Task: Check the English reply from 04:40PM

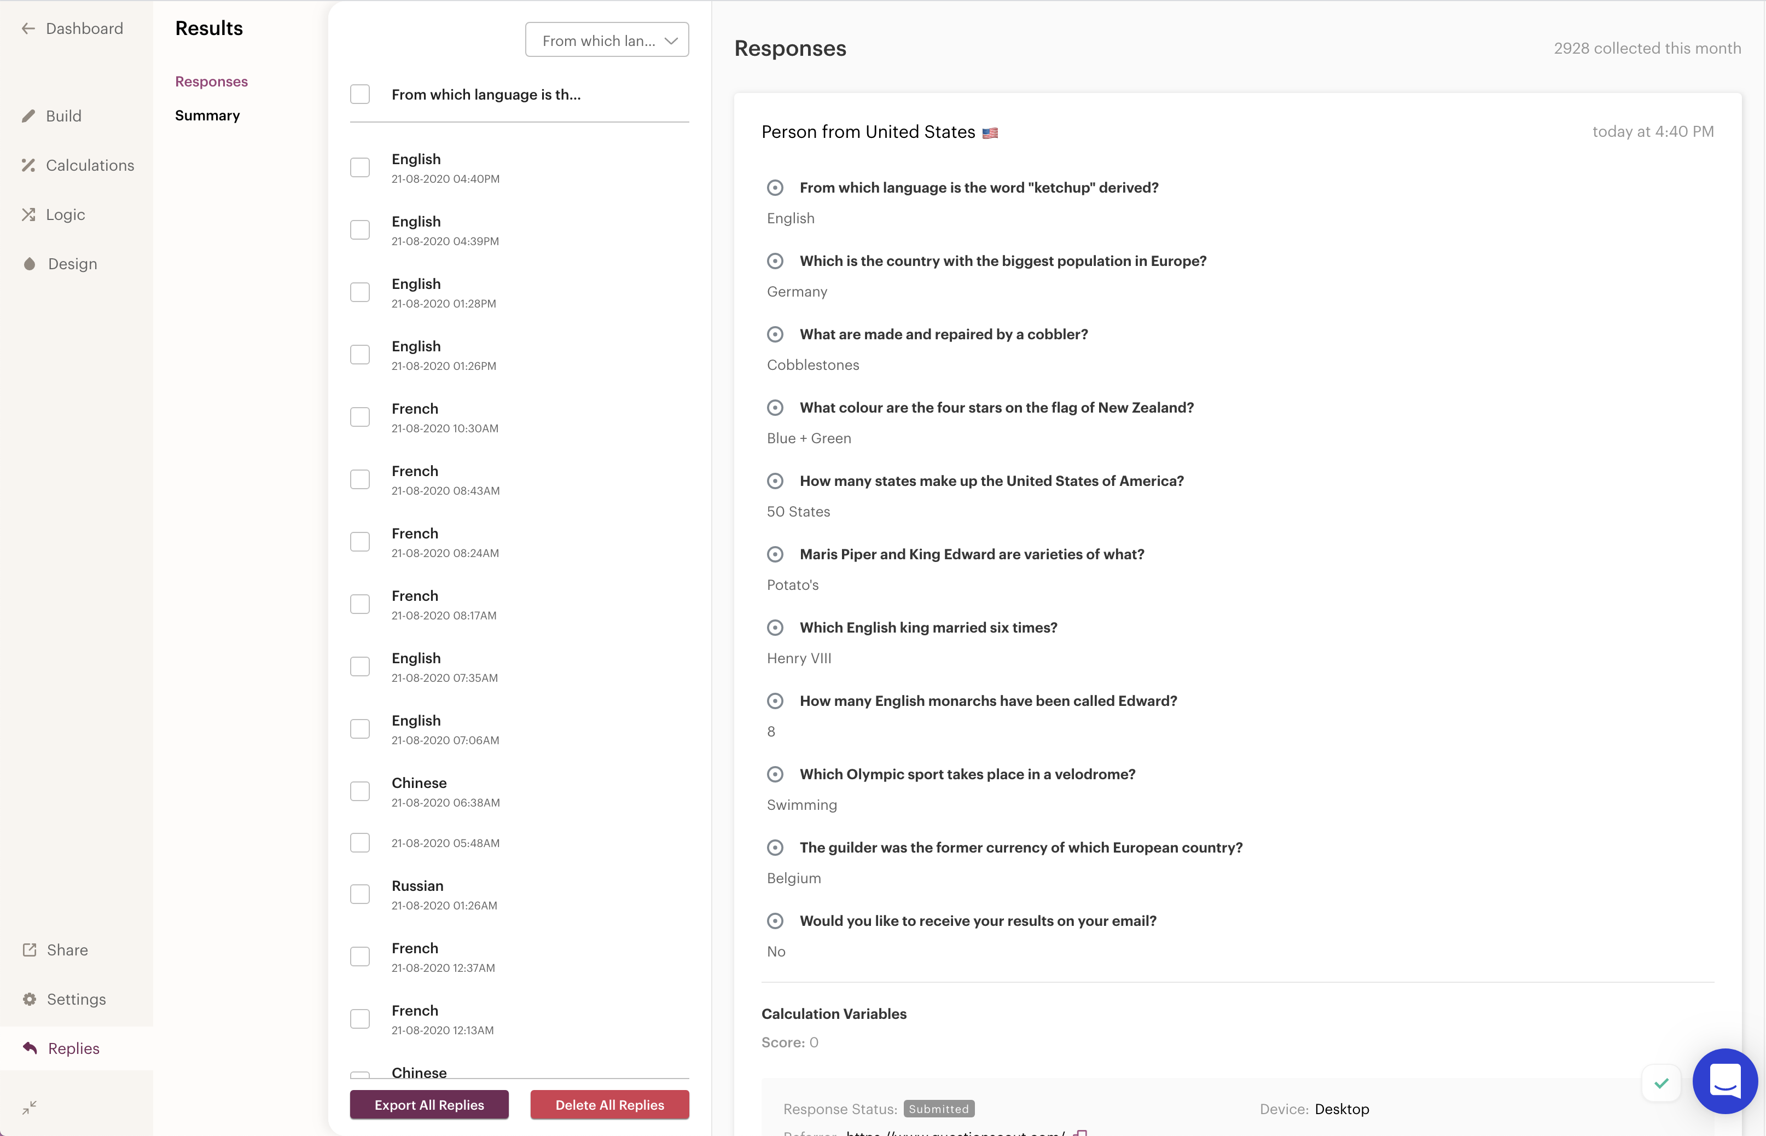Action: coord(360,167)
